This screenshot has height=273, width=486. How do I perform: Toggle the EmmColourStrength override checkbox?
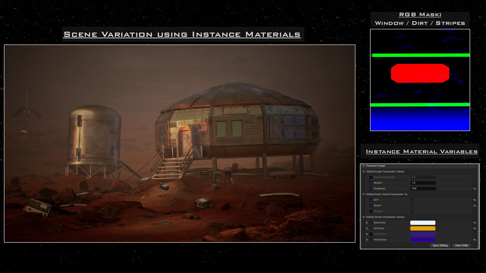(371, 177)
